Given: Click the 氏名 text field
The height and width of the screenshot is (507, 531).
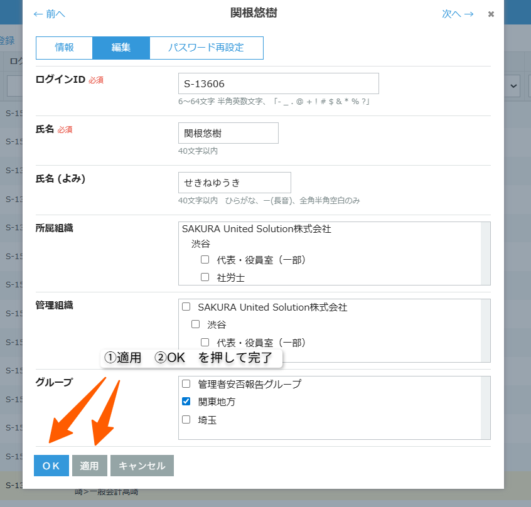Looking at the screenshot, I should click(228, 133).
